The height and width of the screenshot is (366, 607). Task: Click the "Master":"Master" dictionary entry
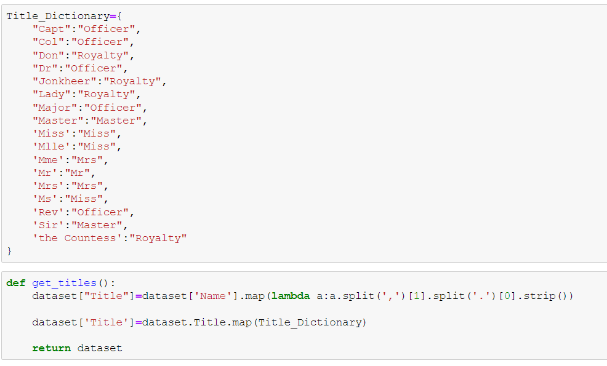89,121
